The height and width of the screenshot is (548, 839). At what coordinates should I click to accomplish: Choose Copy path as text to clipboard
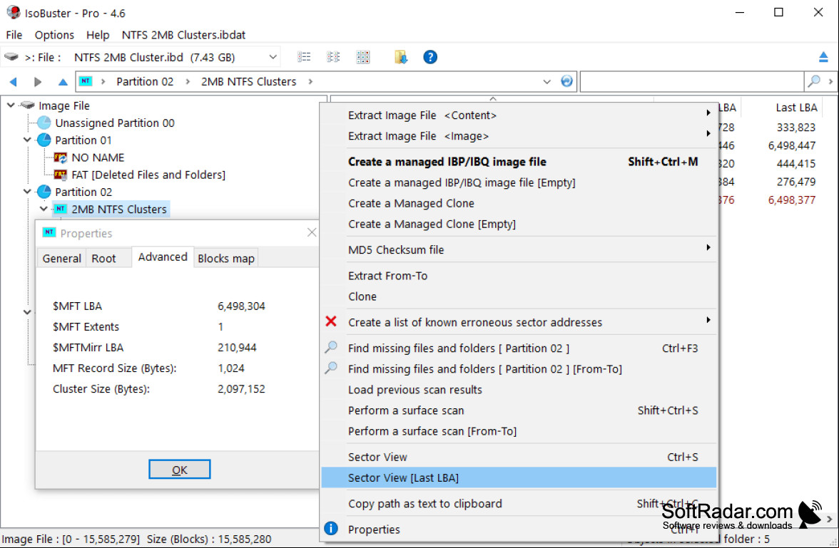point(519,503)
